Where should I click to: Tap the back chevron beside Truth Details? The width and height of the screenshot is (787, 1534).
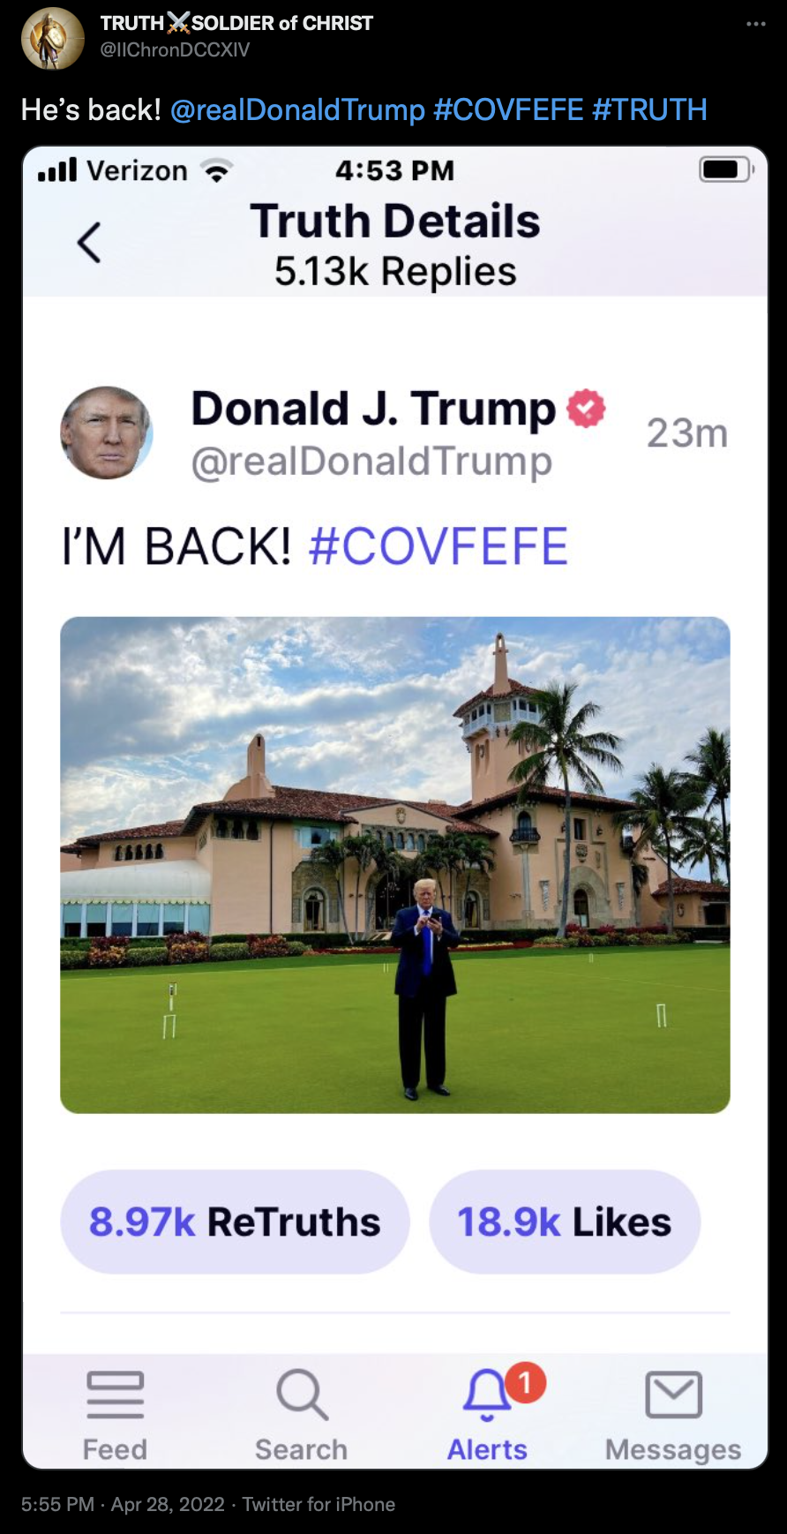[89, 242]
